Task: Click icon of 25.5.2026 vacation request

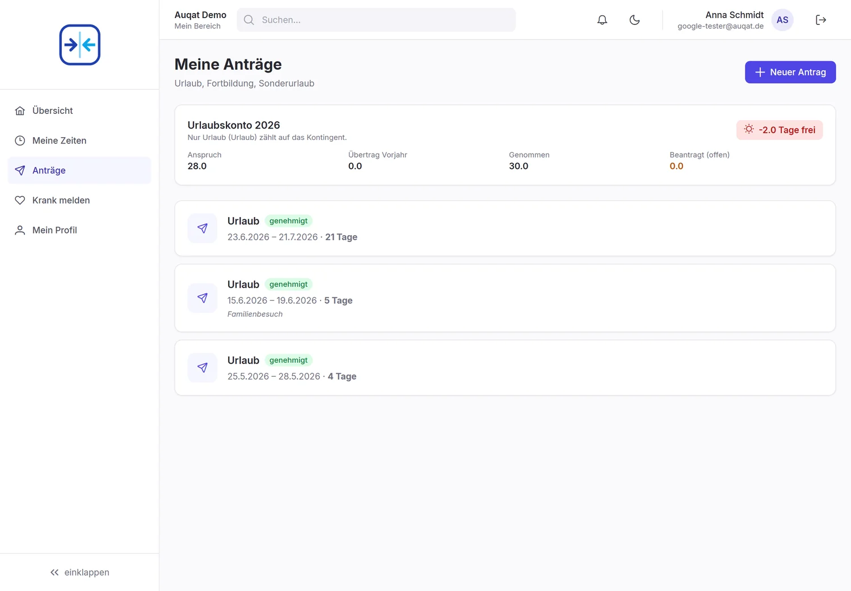Action: tap(203, 368)
